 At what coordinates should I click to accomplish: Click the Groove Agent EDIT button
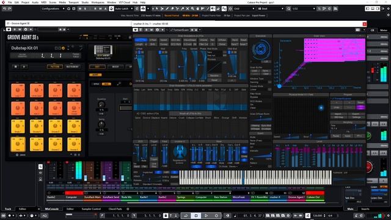[97, 67]
